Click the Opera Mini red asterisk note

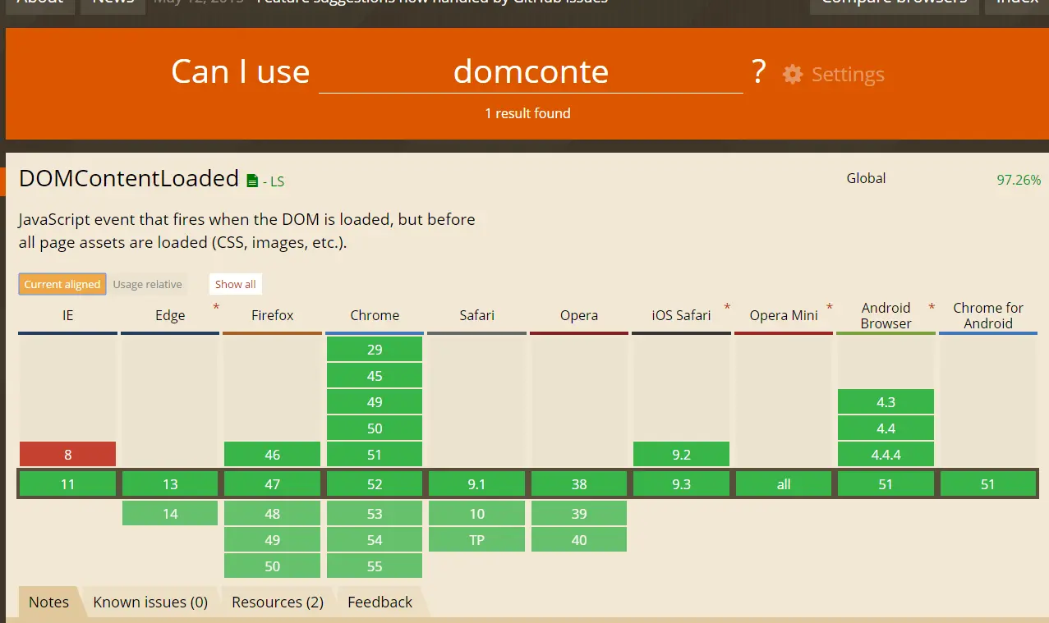(x=830, y=307)
